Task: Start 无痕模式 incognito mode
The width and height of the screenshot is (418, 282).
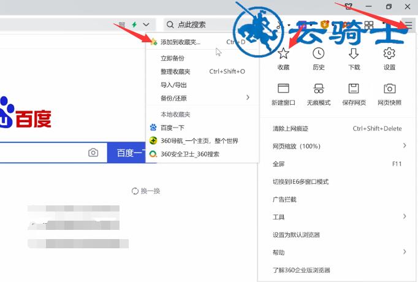Action: coord(319,88)
